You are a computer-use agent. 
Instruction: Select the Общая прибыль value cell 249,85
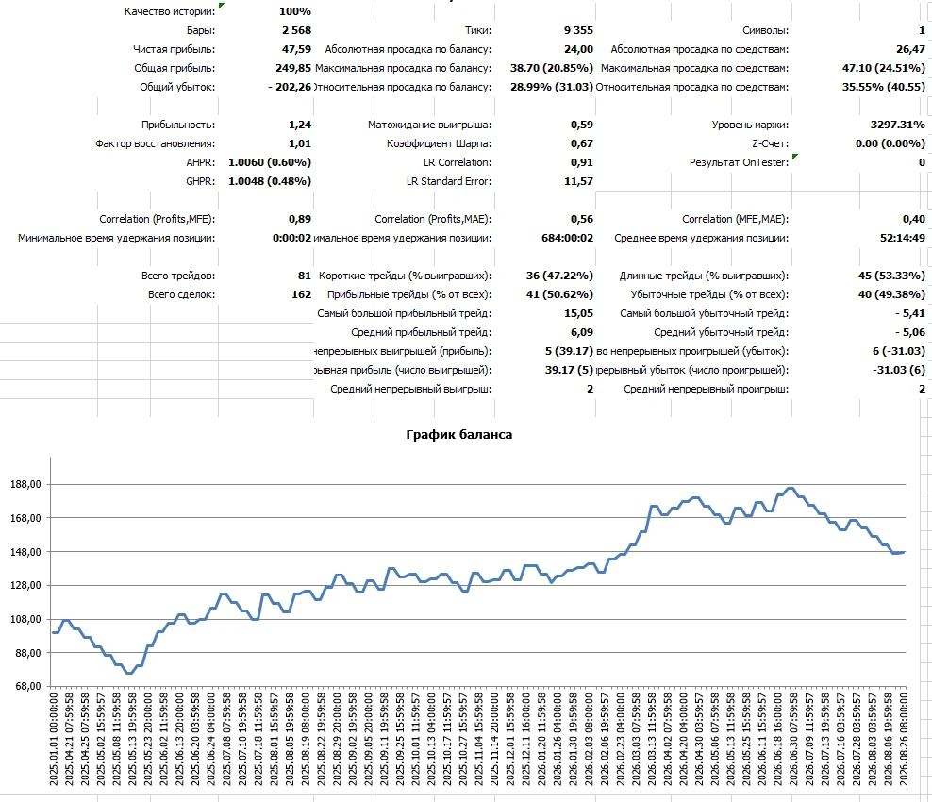tap(293, 68)
